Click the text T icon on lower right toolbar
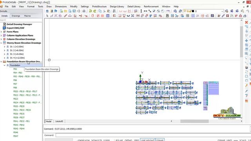This screenshot has width=251, height=141. [247, 96]
